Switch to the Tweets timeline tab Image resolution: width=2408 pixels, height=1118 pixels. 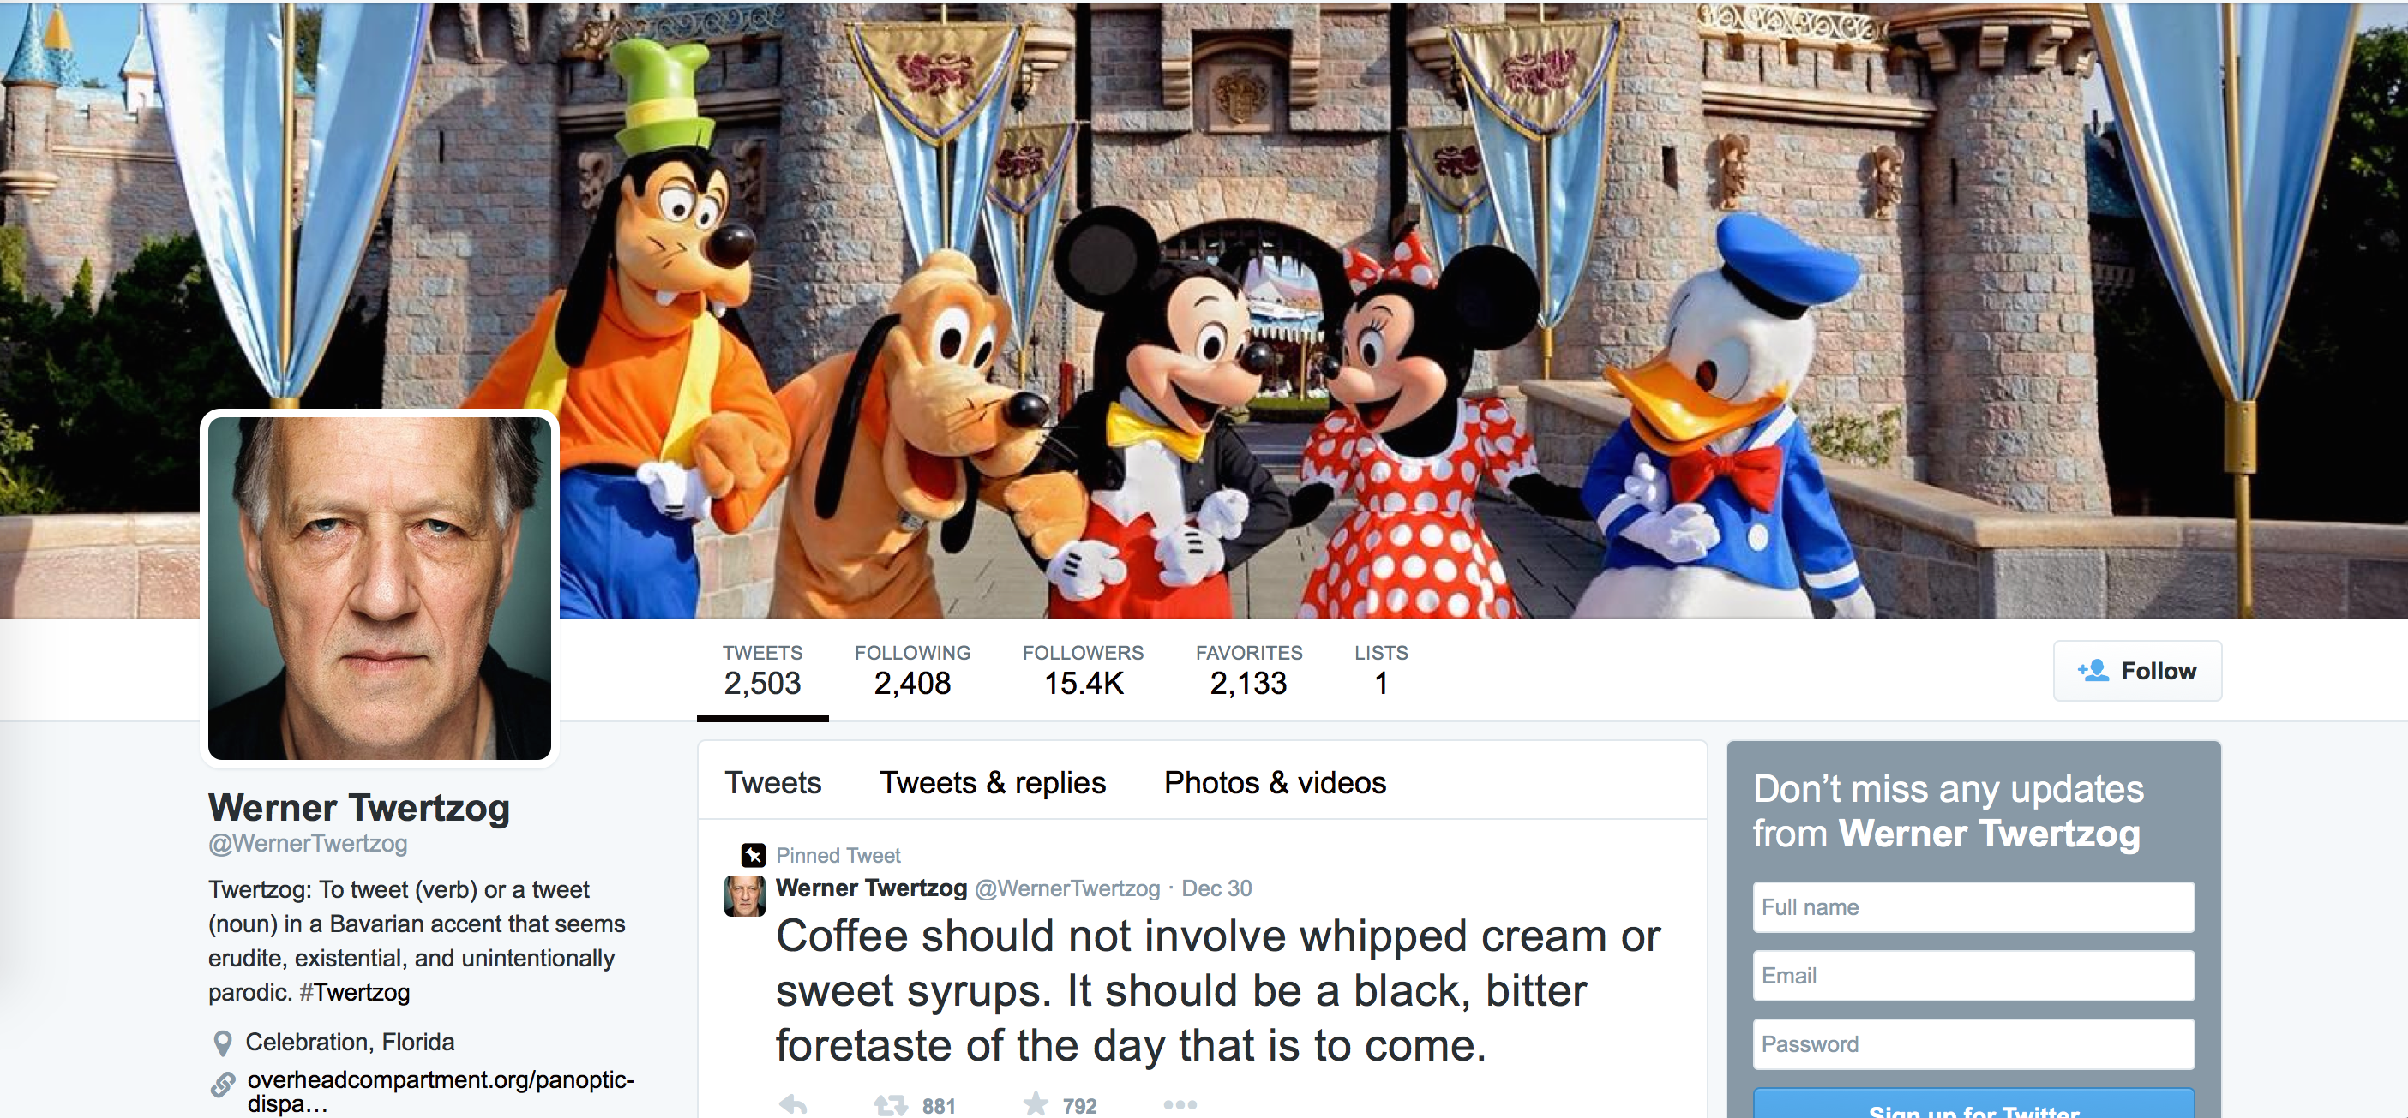773,783
